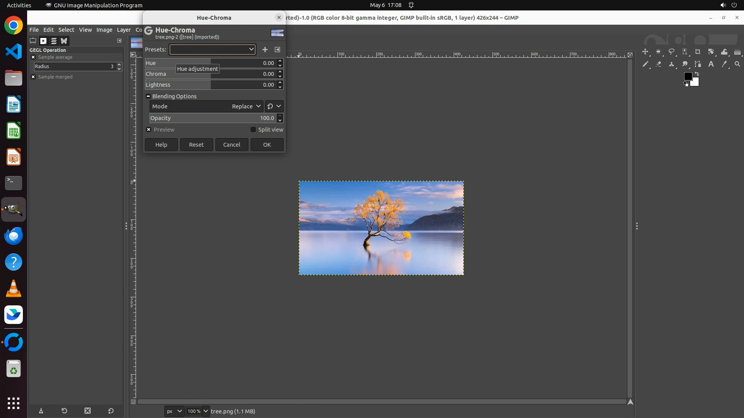Select the Zoom magnifier tool
Image resolution: width=744 pixels, height=418 pixels.
coord(737,64)
